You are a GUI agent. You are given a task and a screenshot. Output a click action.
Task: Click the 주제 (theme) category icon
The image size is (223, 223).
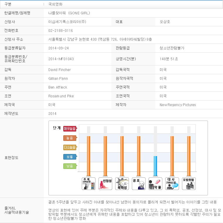pos(88,184)
